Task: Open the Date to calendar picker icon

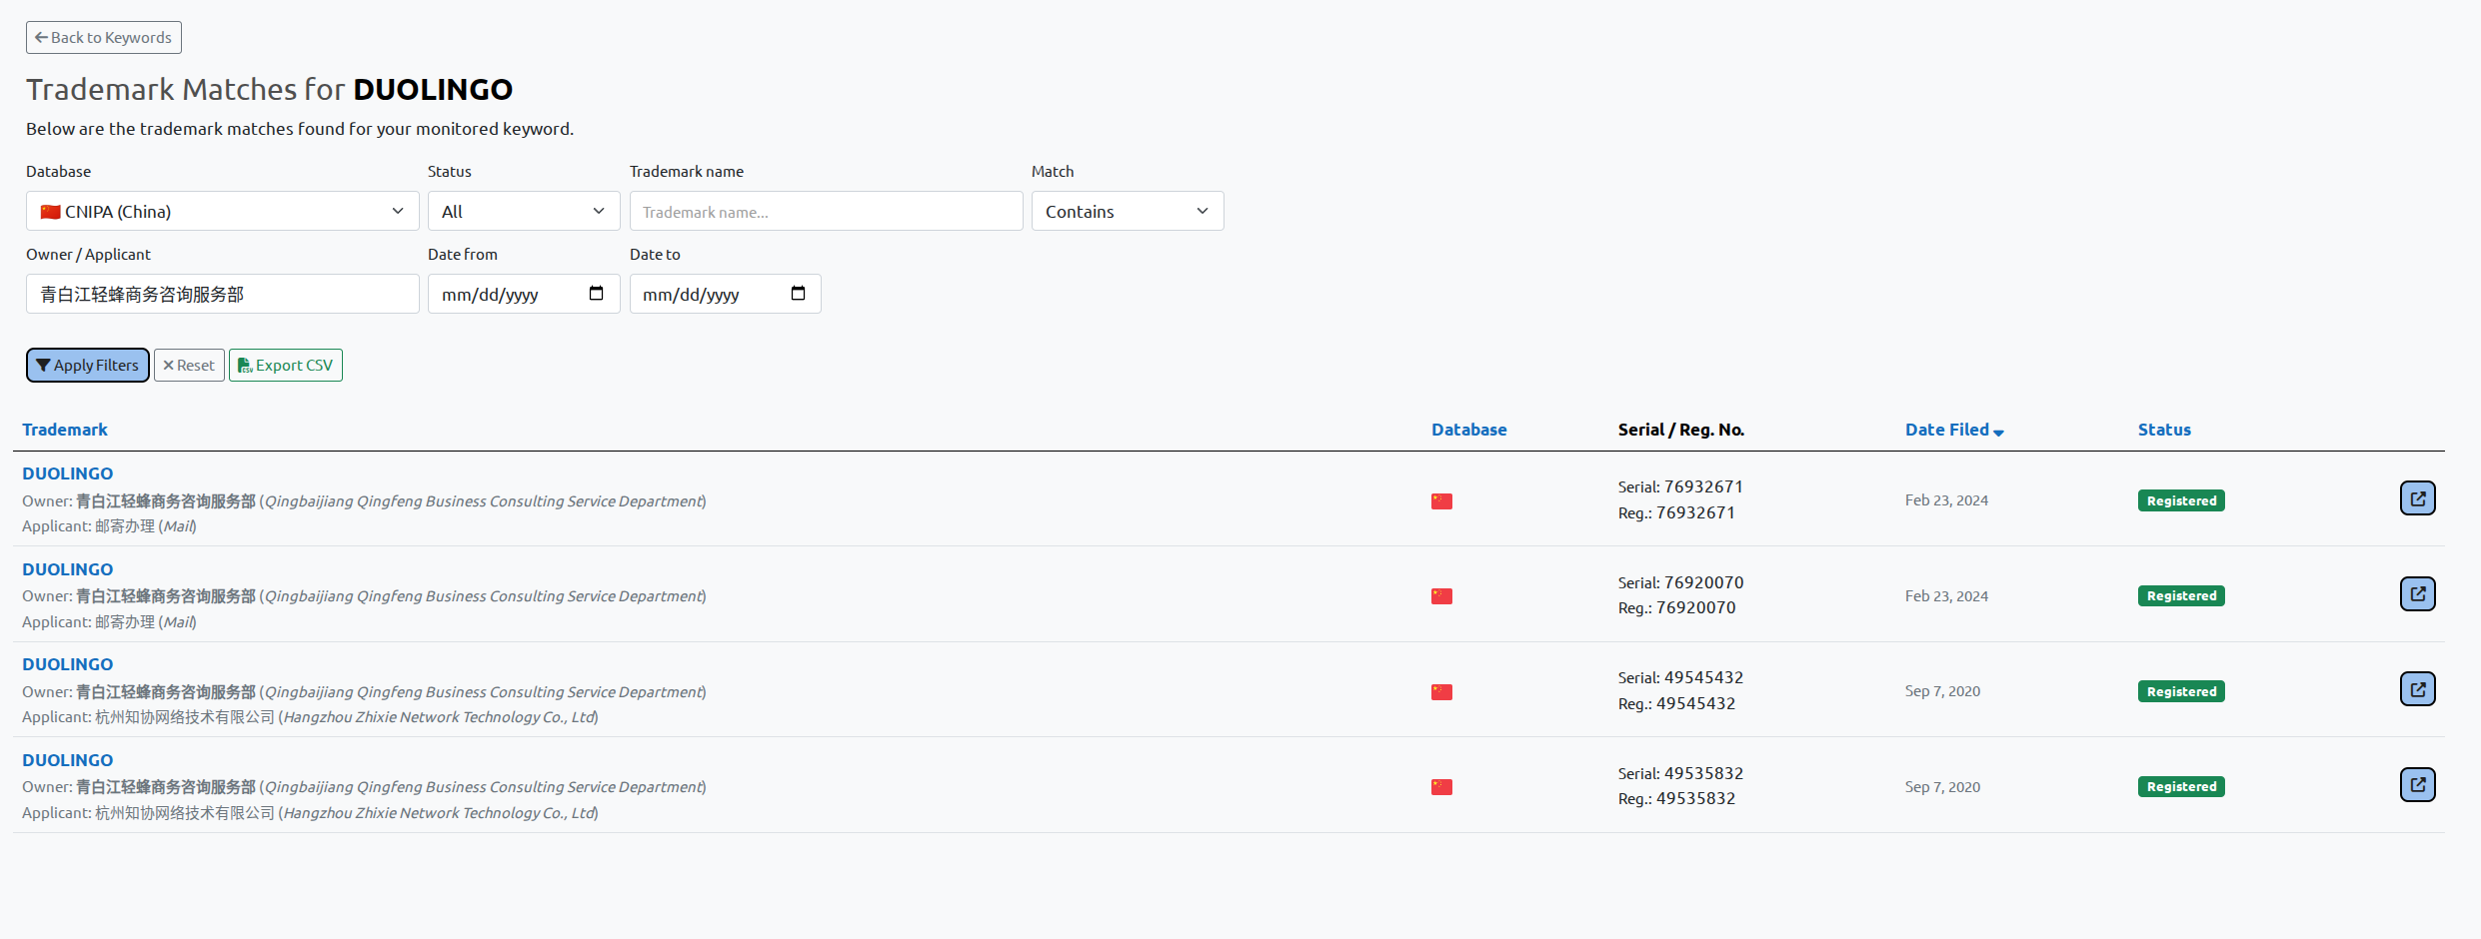Action: [x=798, y=293]
